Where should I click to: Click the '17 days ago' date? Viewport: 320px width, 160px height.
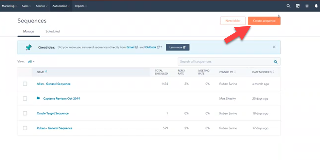click(260, 128)
